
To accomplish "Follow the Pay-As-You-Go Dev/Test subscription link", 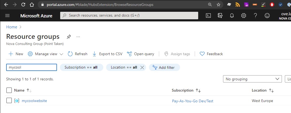I will pyautogui.click(x=193, y=101).
